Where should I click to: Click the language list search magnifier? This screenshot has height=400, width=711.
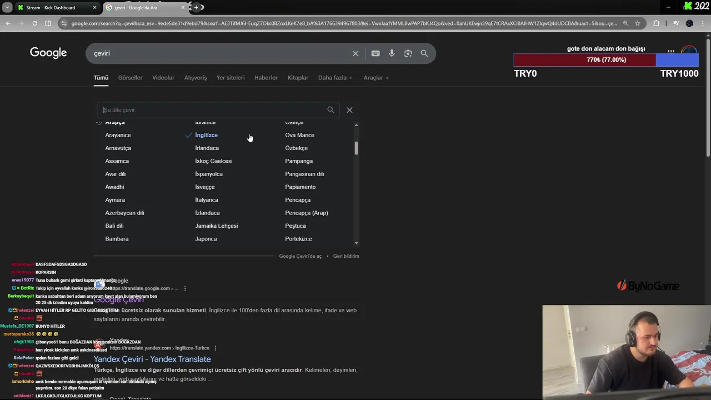331,110
